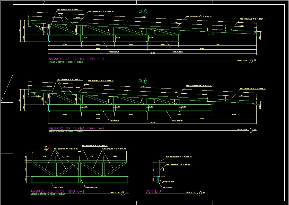Click the RIGIDIZANTE 3/8 label under joist J-1

[x=92, y=188]
